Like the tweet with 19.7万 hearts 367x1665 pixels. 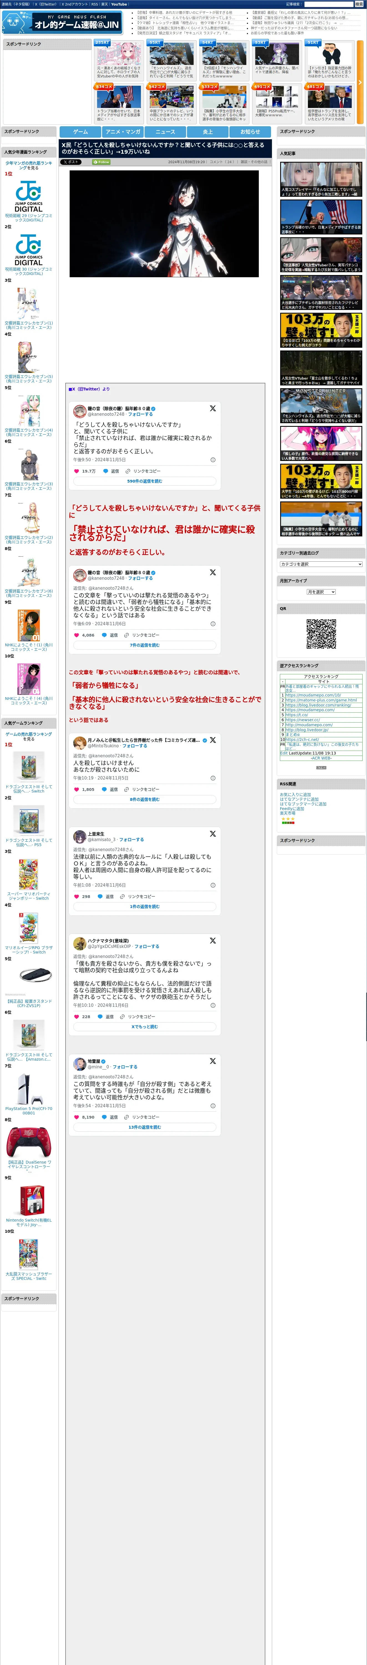pyautogui.click(x=77, y=471)
